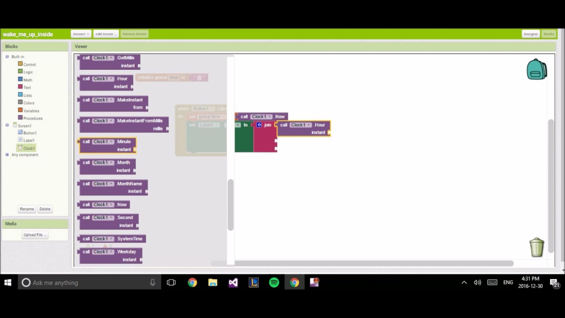This screenshot has height=318, width=565.
Task: Launch Visual Studio from the taskbar
Action: (x=233, y=283)
